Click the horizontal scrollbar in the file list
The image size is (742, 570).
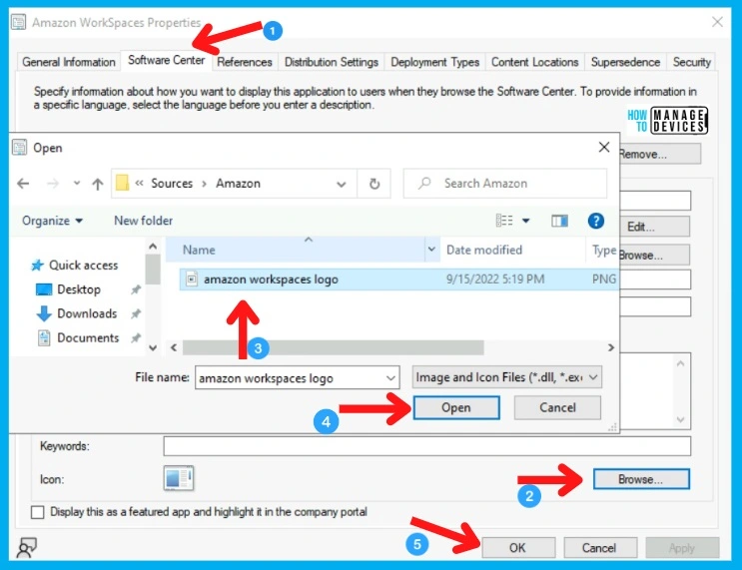pos(334,347)
